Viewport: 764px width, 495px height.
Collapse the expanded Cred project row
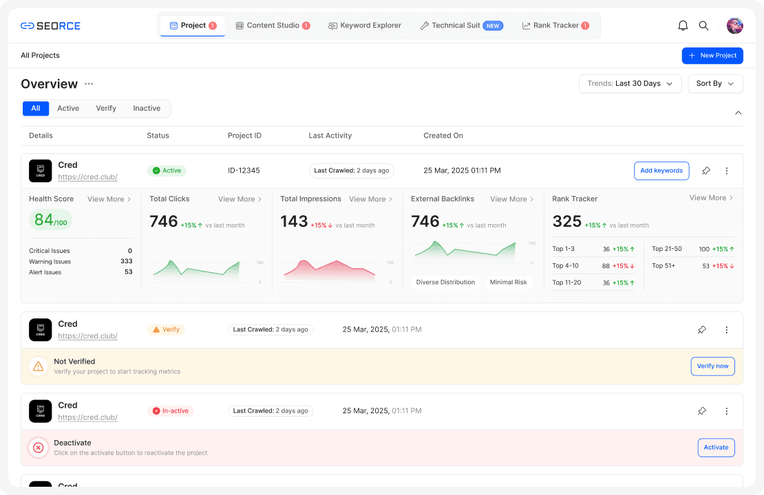click(739, 112)
